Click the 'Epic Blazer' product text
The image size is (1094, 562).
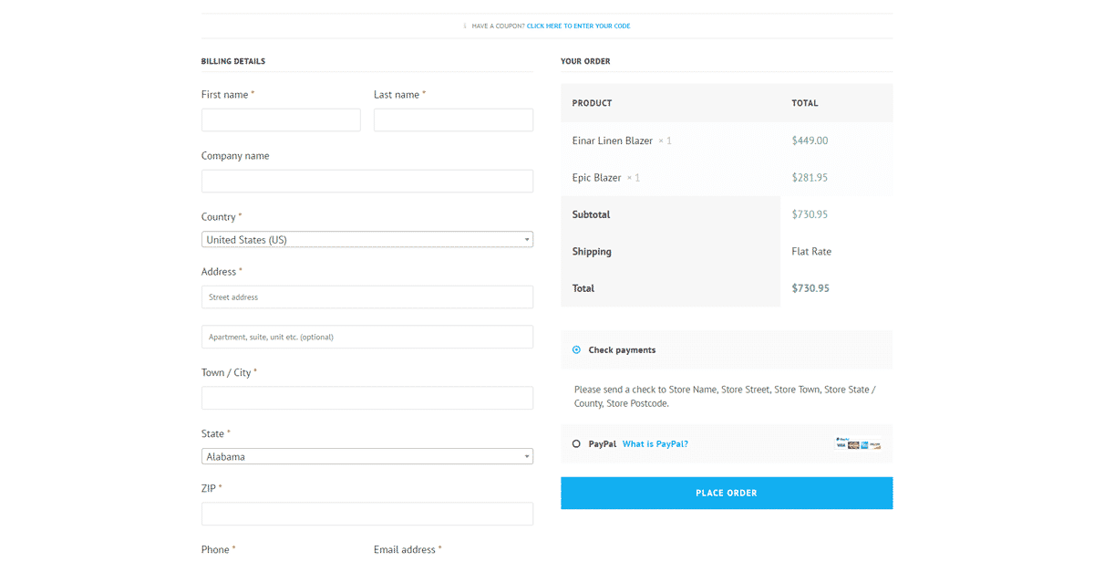point(597,178)
